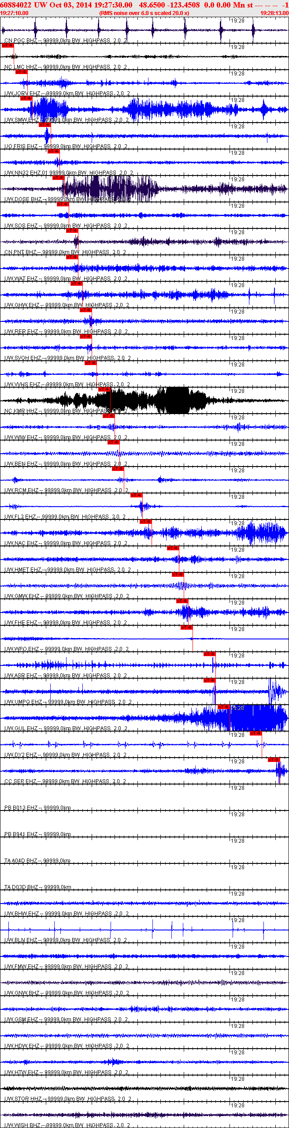Click the start time 19:27:10.00
Image resolution: width=289 pixels, height=1128 pixels.
(x=14, y=13)
